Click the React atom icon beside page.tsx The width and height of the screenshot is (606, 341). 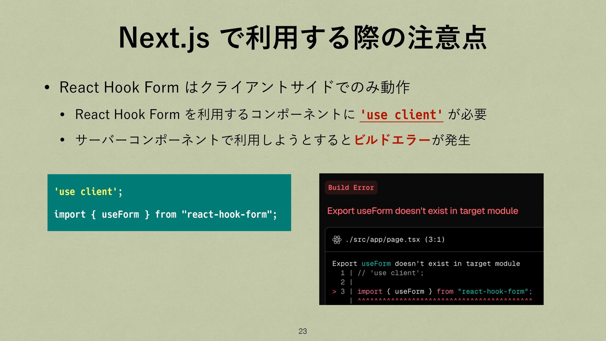(x=337, y=240)
